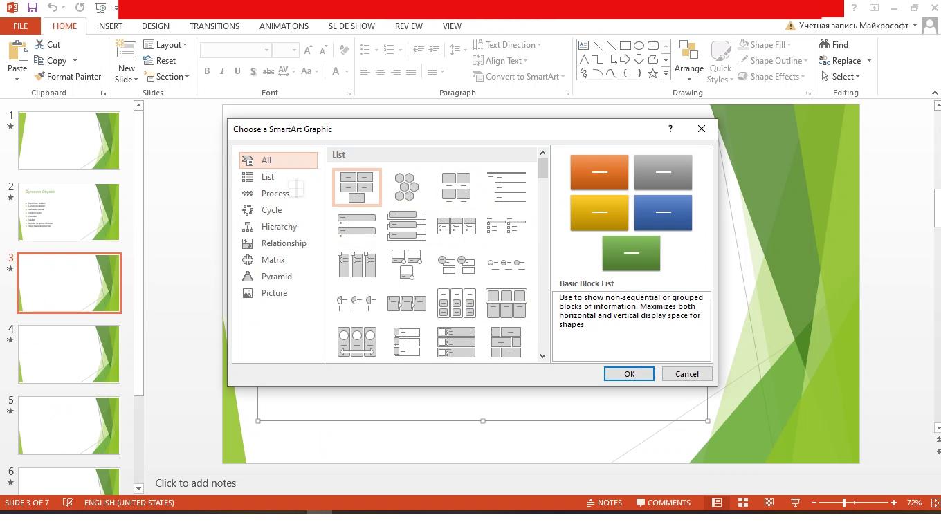Click the zoom slider handle
This screenshot has height=531, width=941.
(x=844, y=503)
